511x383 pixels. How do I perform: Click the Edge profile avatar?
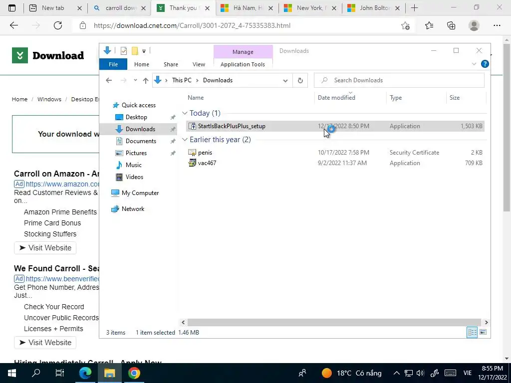pos(474,25)
